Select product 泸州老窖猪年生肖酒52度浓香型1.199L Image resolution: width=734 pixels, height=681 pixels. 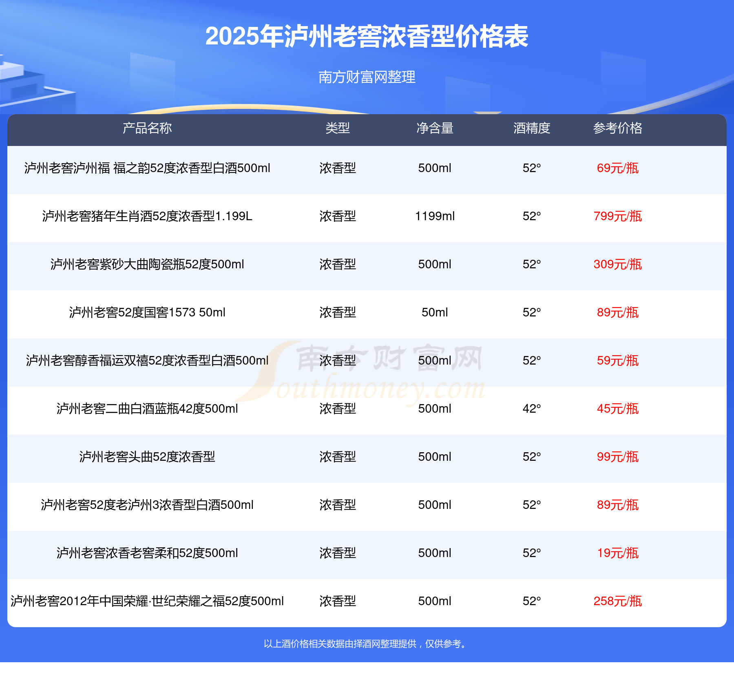click(147, 216)
